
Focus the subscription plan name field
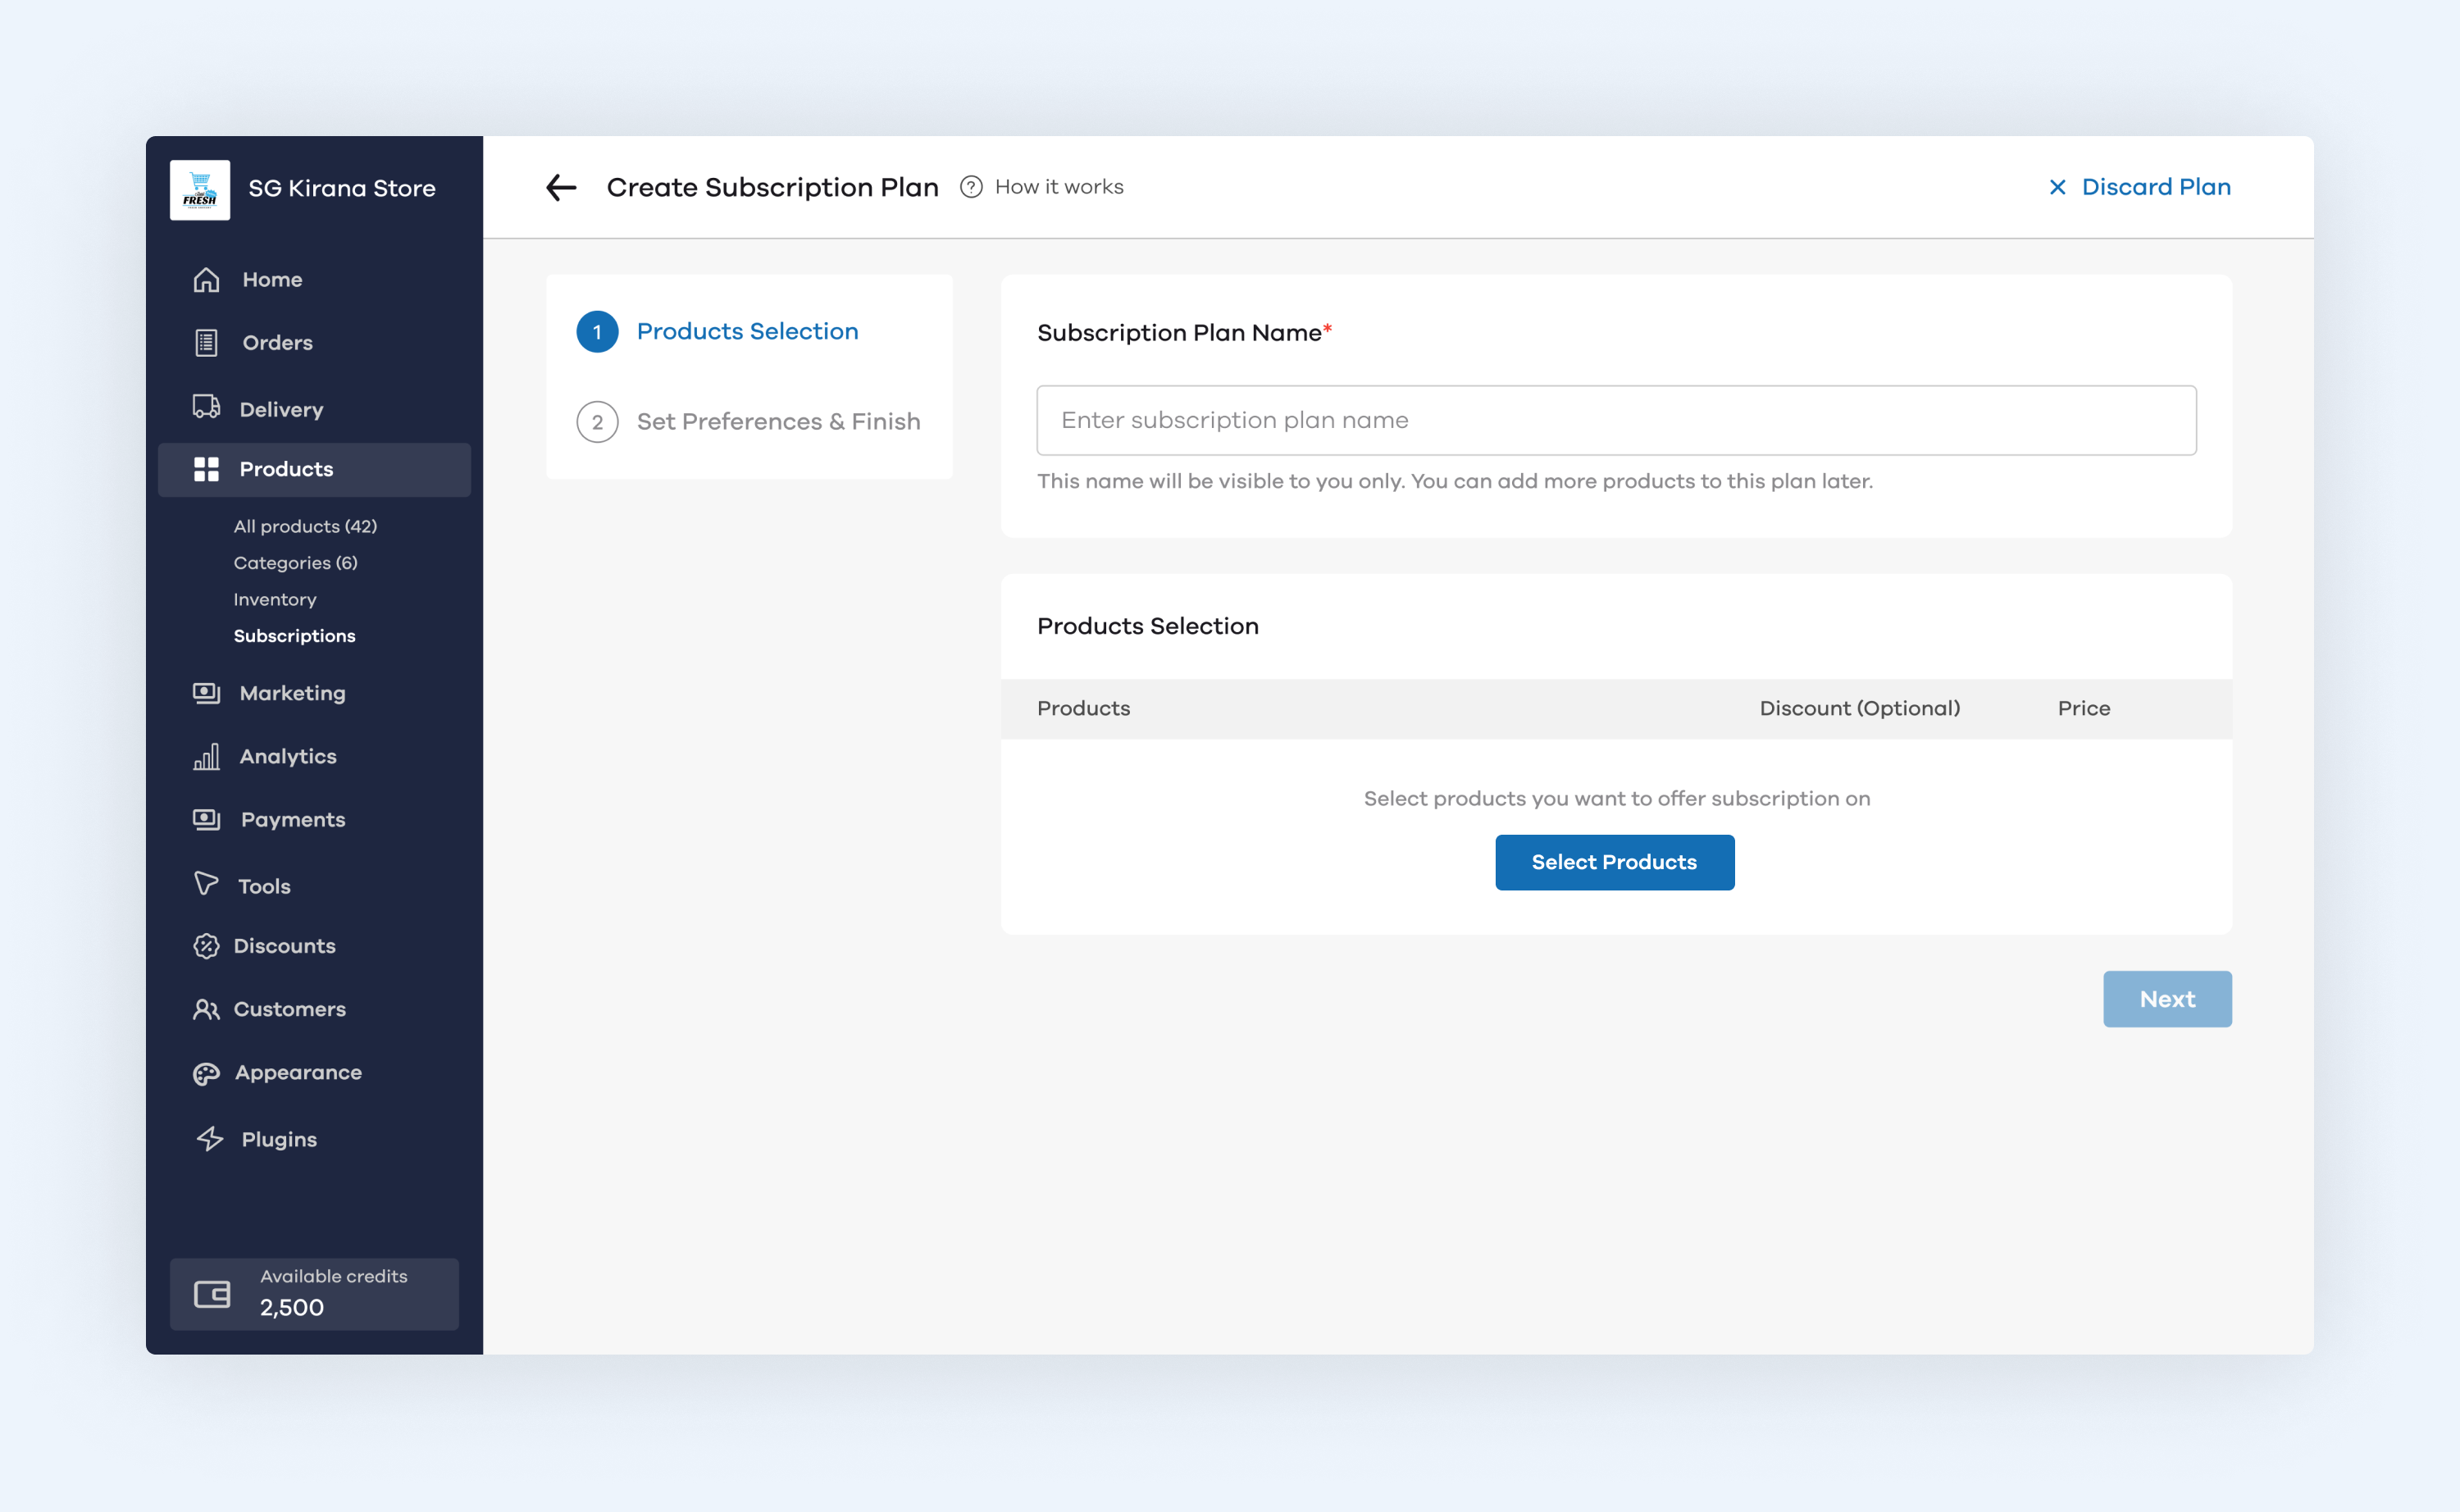pos(1616,420)
